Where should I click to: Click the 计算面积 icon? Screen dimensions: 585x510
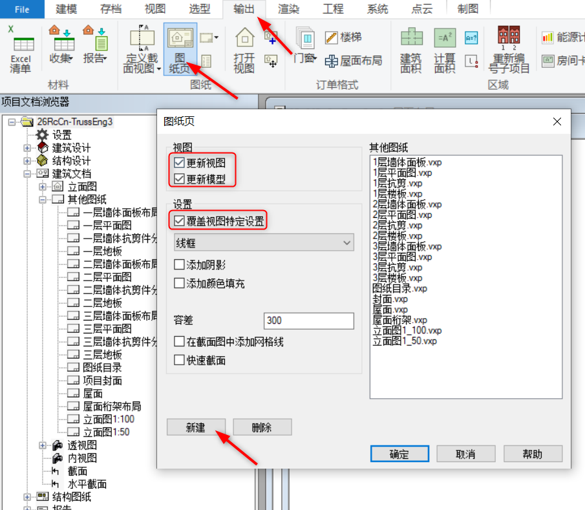pyautogui.click(x=445, y=50)
